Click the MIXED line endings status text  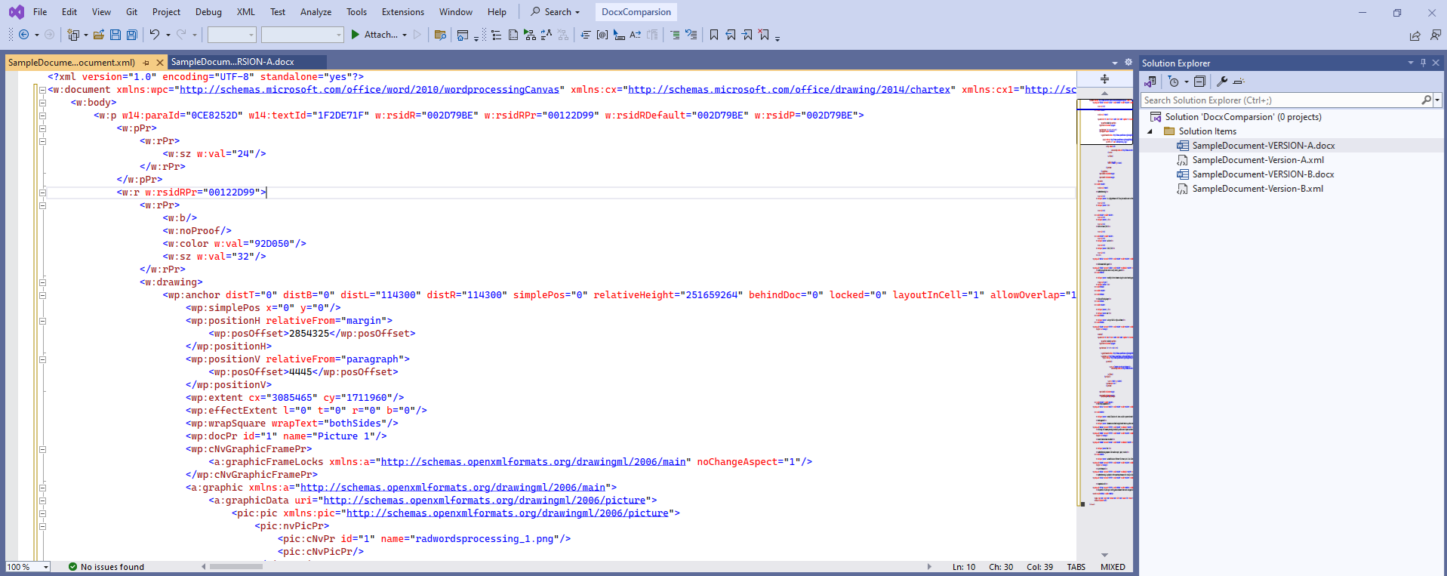pos(1113,567)
